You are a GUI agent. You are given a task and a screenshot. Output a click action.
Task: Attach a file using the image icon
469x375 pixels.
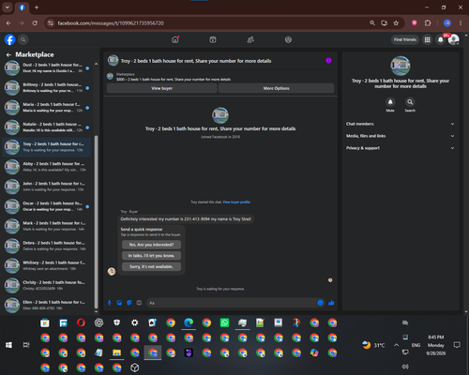(x=119, y=303)
